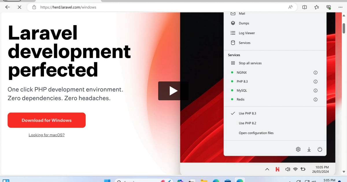Stop loading the page
This screenshot has width=347, height=182.
19,7
